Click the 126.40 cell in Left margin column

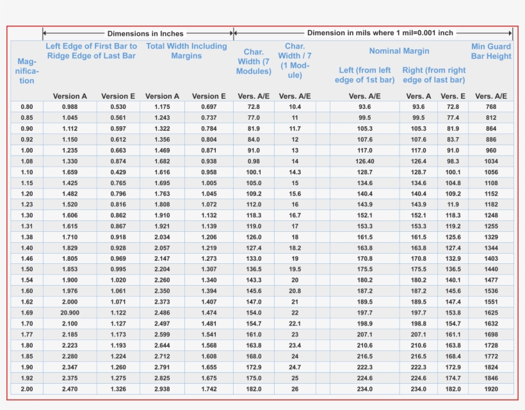(x=364, y=161)
